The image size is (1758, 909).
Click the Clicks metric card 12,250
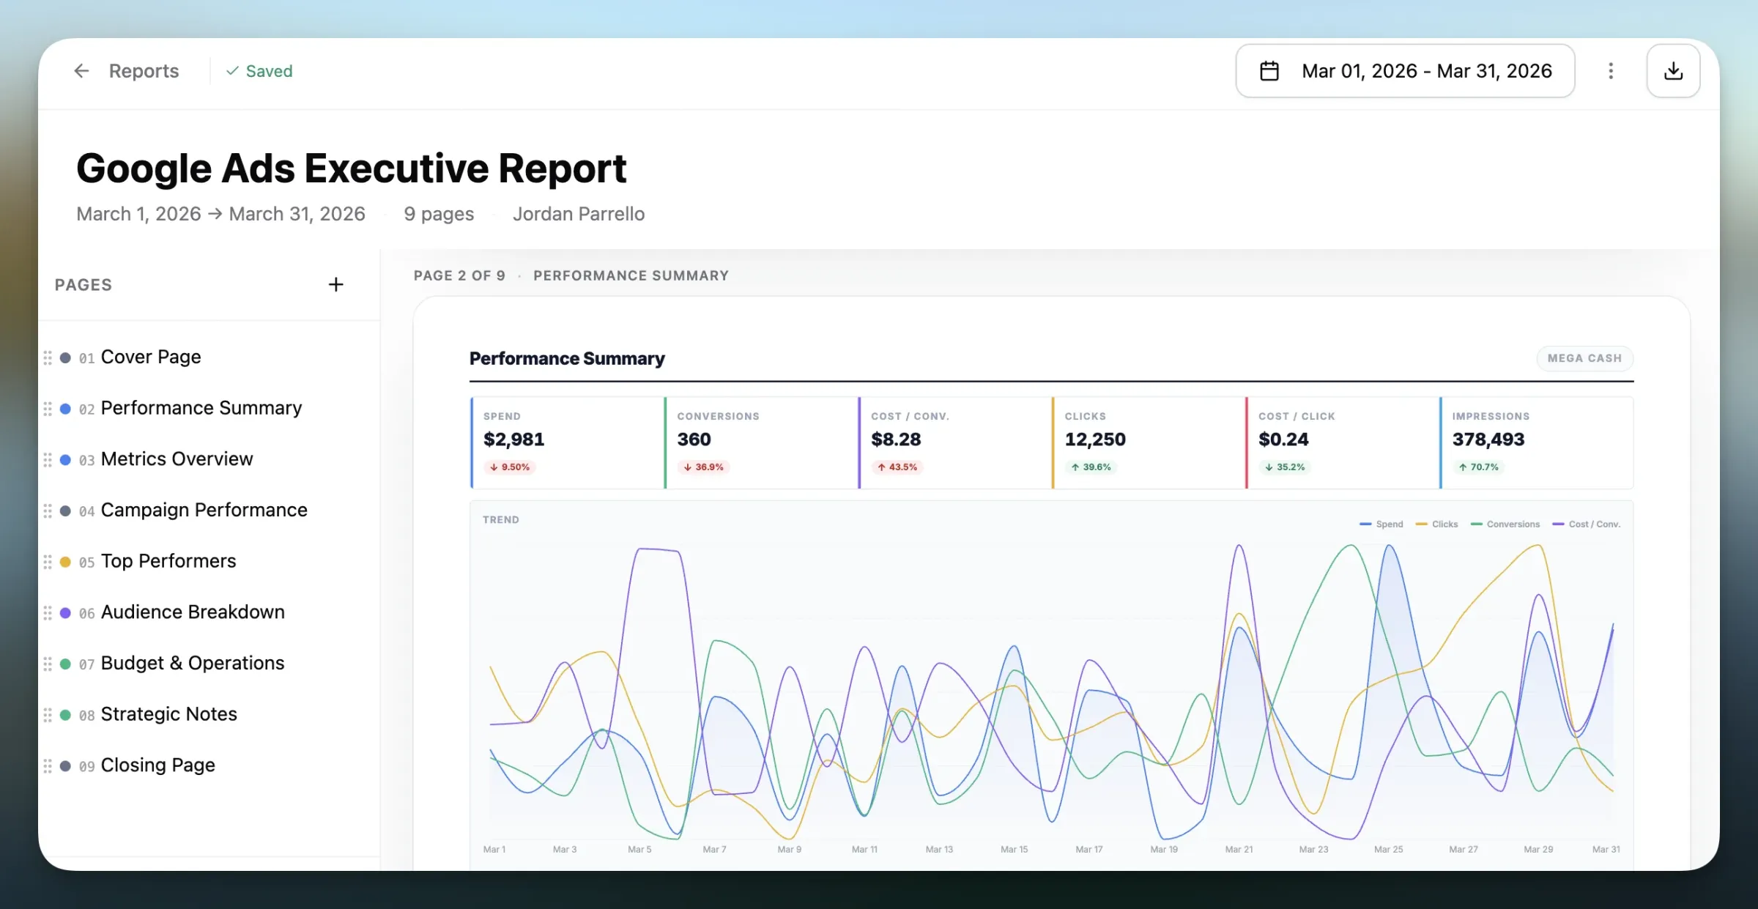click(x=1149, y=442)
